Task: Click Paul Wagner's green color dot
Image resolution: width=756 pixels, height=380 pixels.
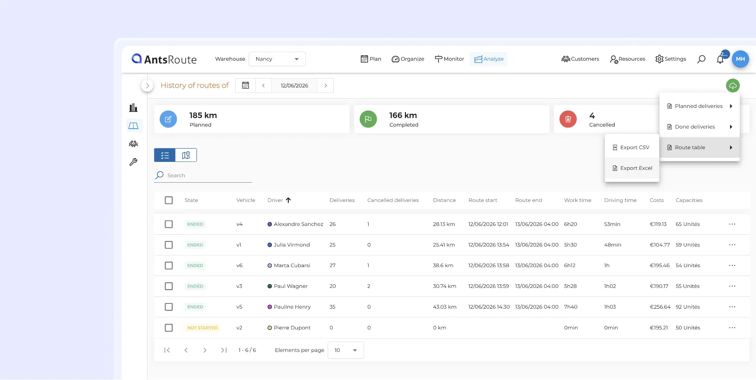Action: pyautogui.click(x=270, y=286)
